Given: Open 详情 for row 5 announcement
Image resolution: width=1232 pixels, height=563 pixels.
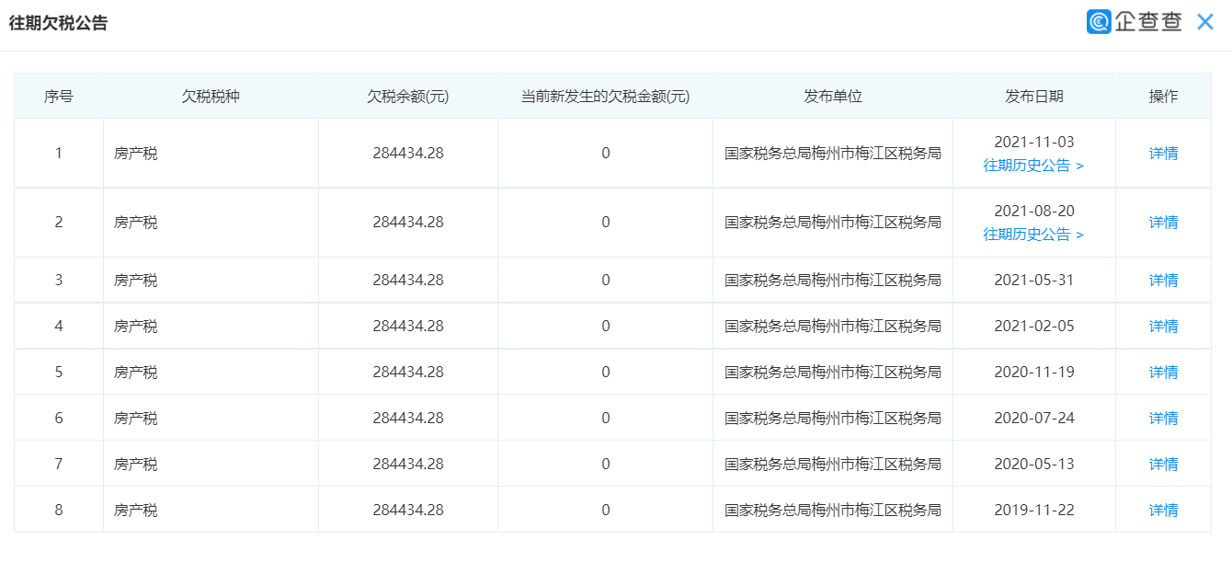Looking at the screenshot, I should click(1164, 372).
